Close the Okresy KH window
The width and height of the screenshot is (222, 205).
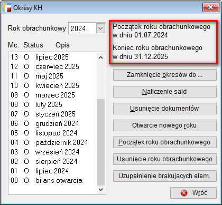point(210,7)
